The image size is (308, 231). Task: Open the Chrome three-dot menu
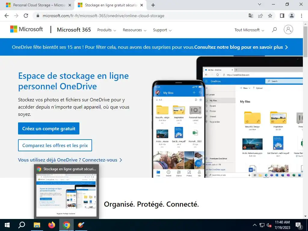click(301, 16)
